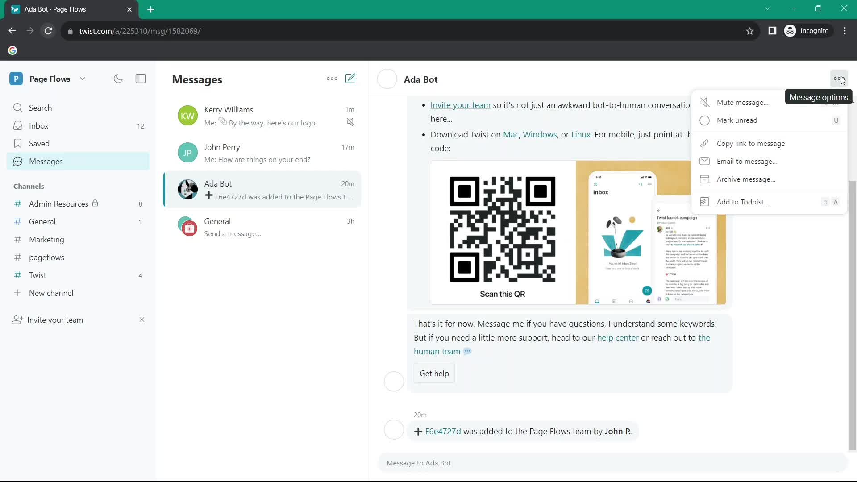Click lock icon on Admin Resources
The height and width of the screenshot is (482, 857).
pyautogui.click(x=95, y=203)
